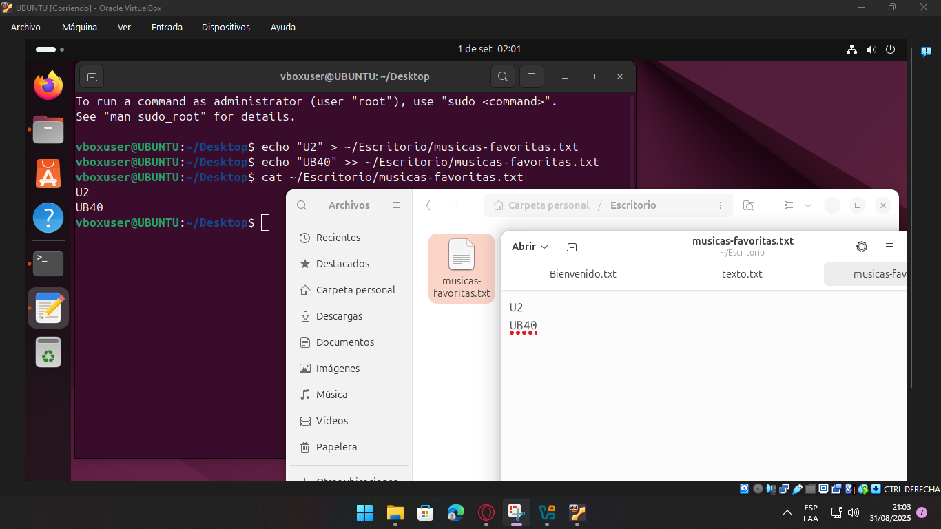This screenshot has height=529, width=941.
Task: Switch to Terminal via its dock icon
Action: coord(48,263)
